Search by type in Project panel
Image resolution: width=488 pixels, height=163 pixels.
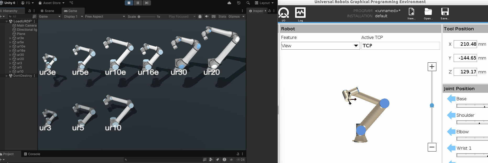(205, 160)
